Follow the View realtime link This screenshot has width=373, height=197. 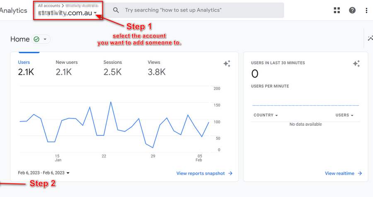coord(343,173)
